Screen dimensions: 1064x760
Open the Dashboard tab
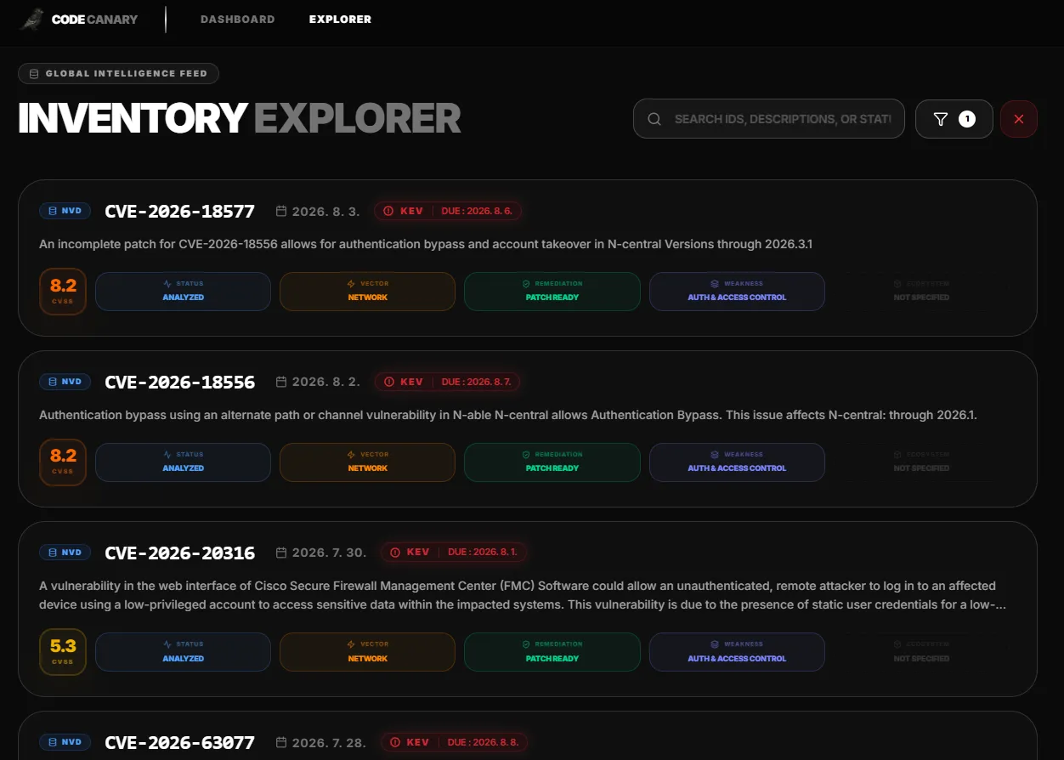click(238, 19)
